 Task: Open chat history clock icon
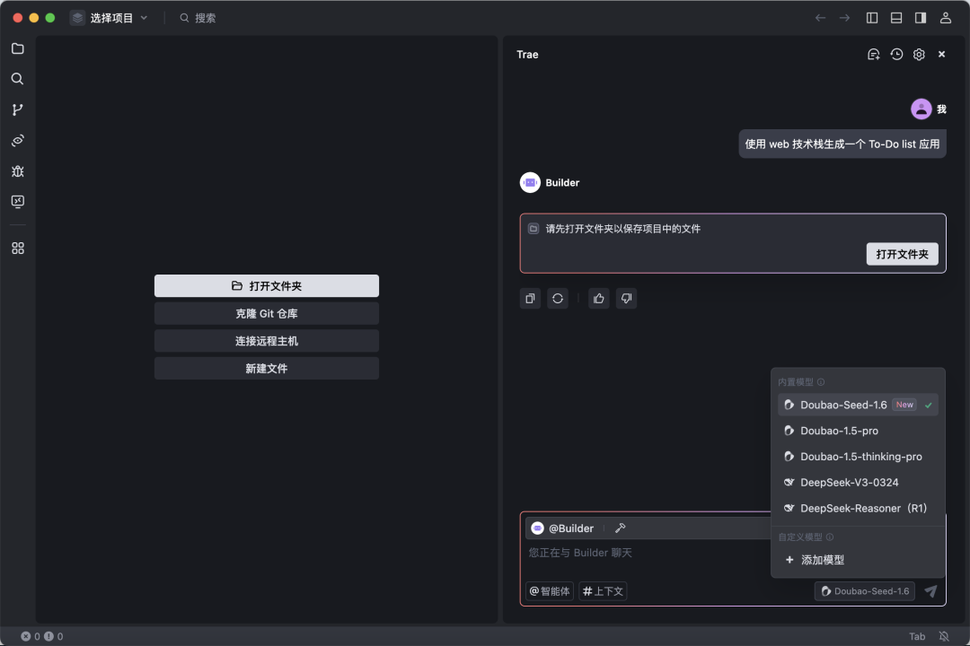tap(896, 55)
